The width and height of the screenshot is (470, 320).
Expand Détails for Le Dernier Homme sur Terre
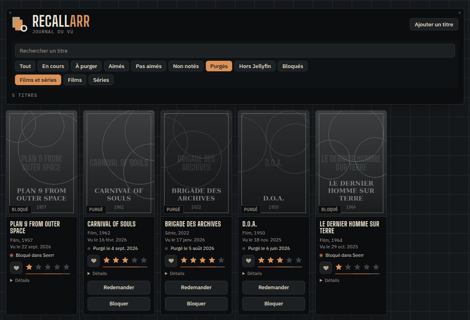click(x=329, y=280)
